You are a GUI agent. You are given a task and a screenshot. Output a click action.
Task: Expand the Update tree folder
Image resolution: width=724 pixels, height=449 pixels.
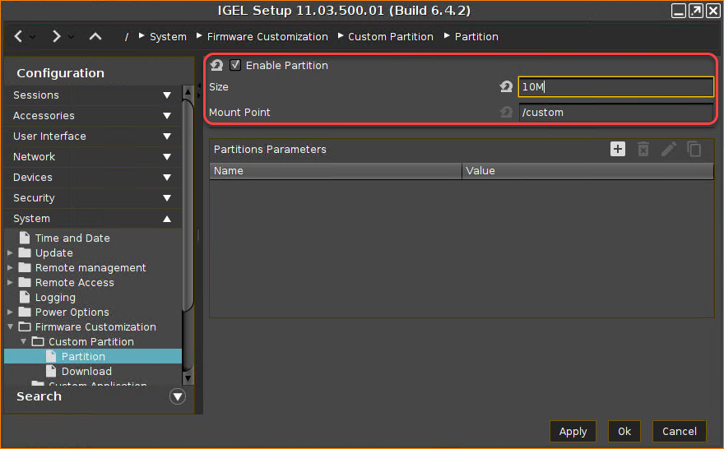point(10,253)
